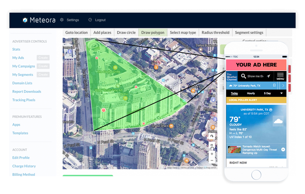Tap the Tornado Watch news thumbnail
This screenshot has height=194, width=305.
(234, 149)
